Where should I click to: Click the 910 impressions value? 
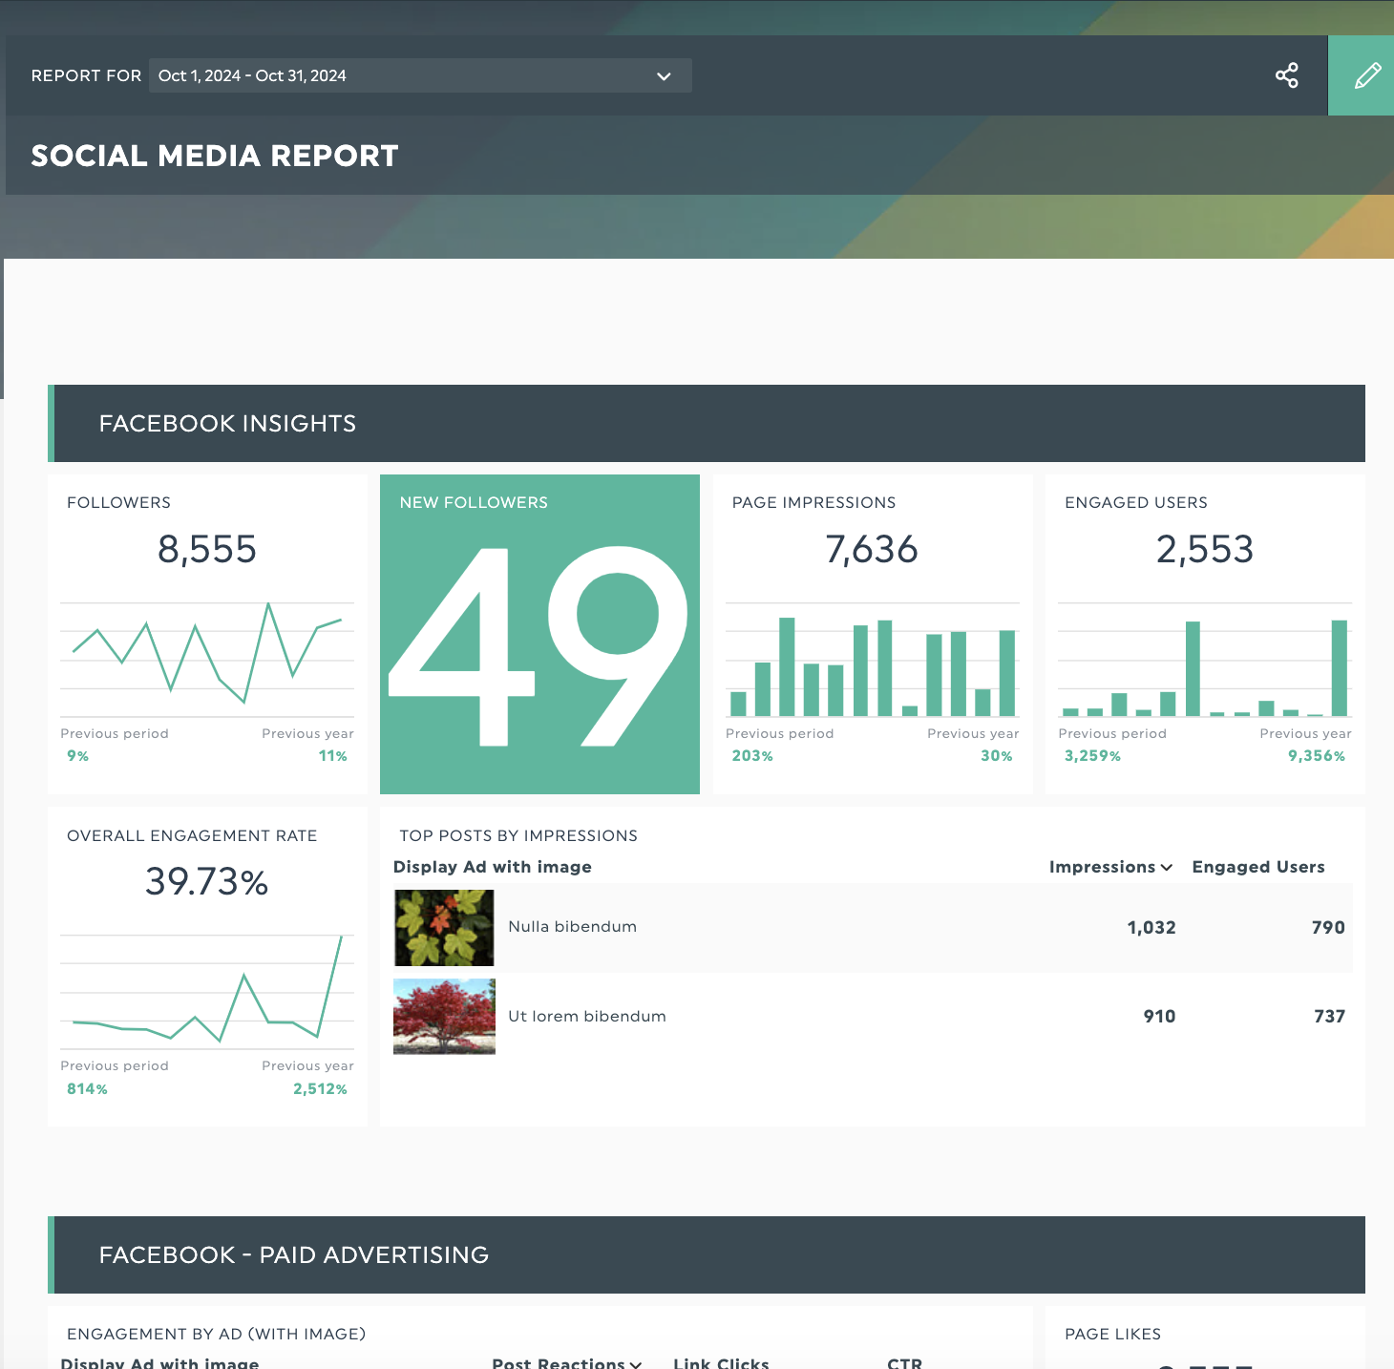[1159, 1016]
